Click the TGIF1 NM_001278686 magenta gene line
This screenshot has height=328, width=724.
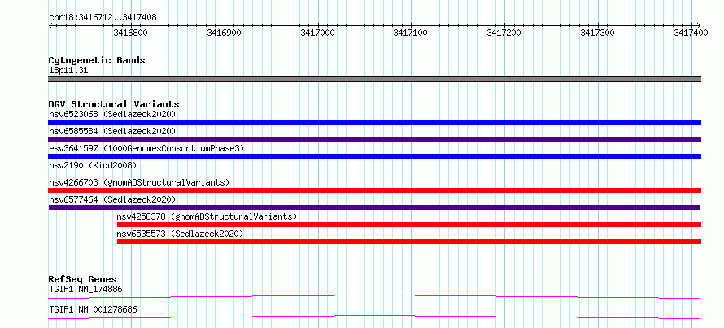[374, 317]
